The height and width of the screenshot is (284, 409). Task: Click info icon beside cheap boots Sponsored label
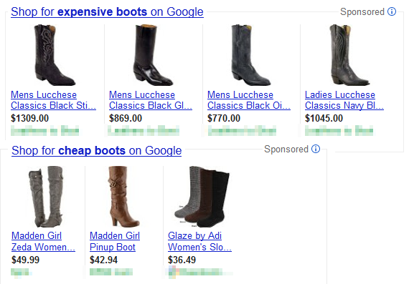click(x=316, y=149)
